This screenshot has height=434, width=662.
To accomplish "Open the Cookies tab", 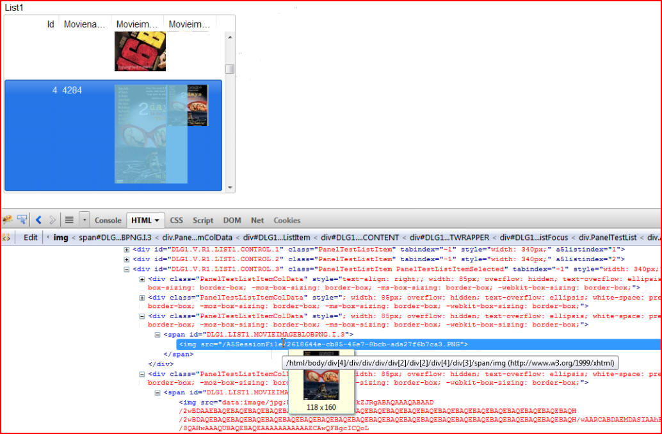I will 287,220.
